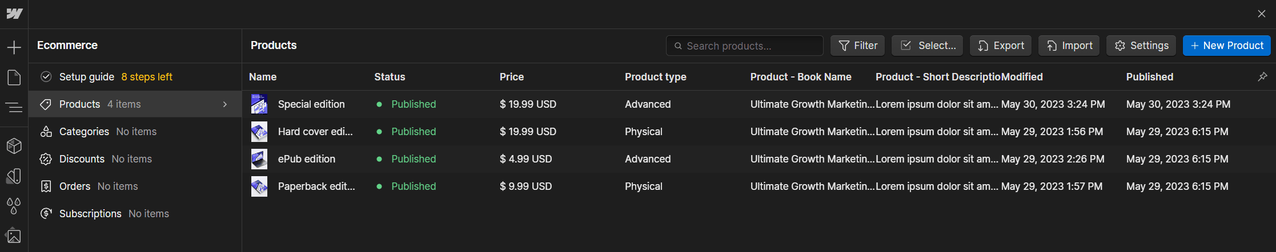Open the Add elements panel

(14, 47)
